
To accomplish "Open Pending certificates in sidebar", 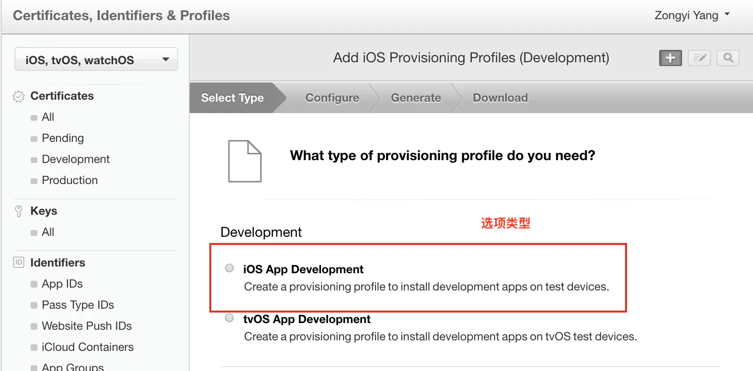I will click(x=63, y=138).
